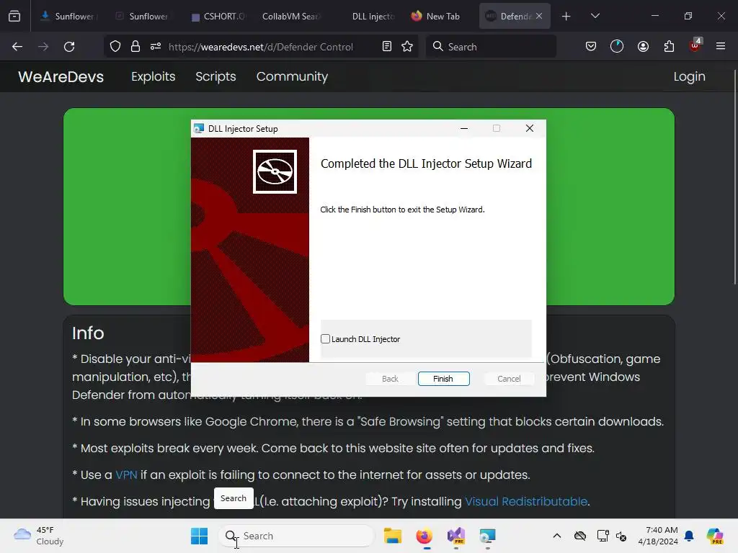Click the taskbar Search box

click(x=296, y=536)
